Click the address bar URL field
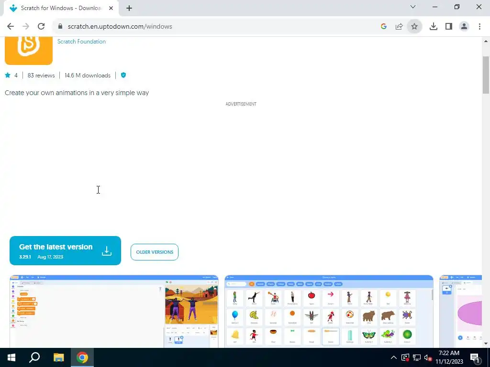This screenshot has height=367, width=490. (216, 27)
